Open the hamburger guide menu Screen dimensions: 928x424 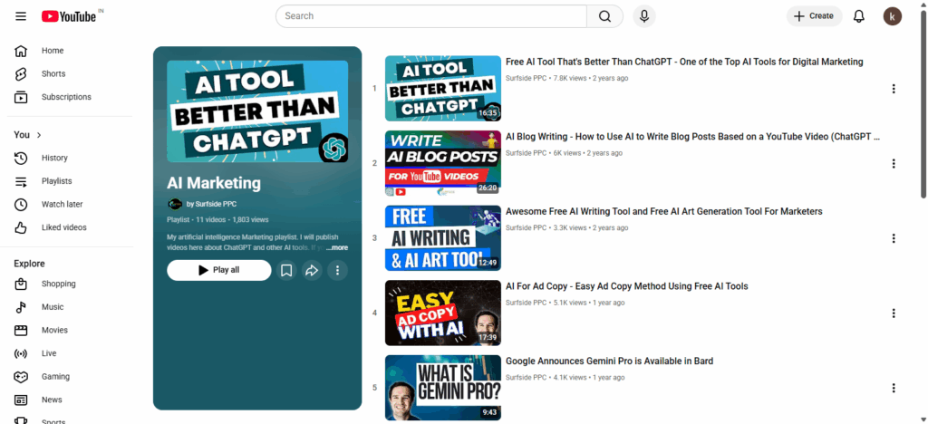(21, 16)
